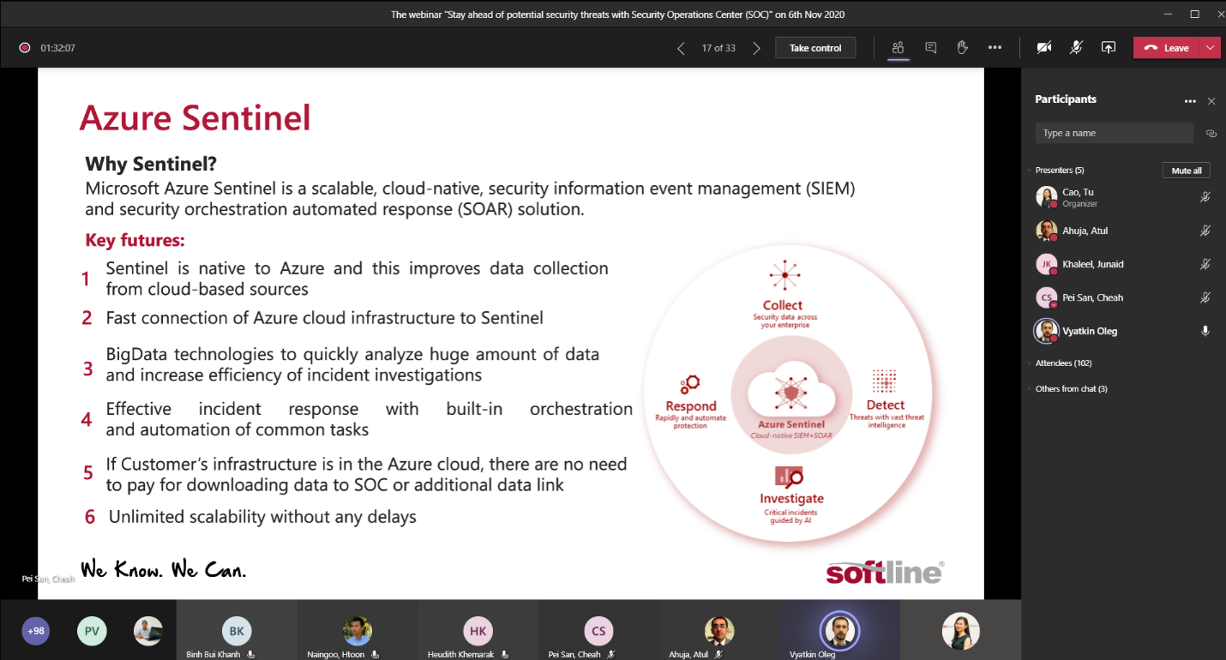Click the Type a name field
Image resolution: width=1226 pixels, height=660 pixels.
coord(1115,133)
